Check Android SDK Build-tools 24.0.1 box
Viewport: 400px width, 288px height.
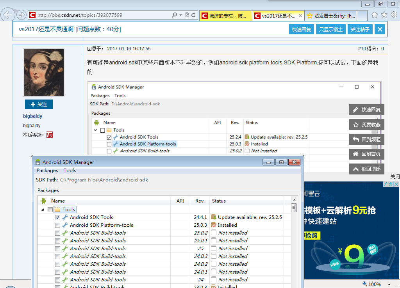57,272
